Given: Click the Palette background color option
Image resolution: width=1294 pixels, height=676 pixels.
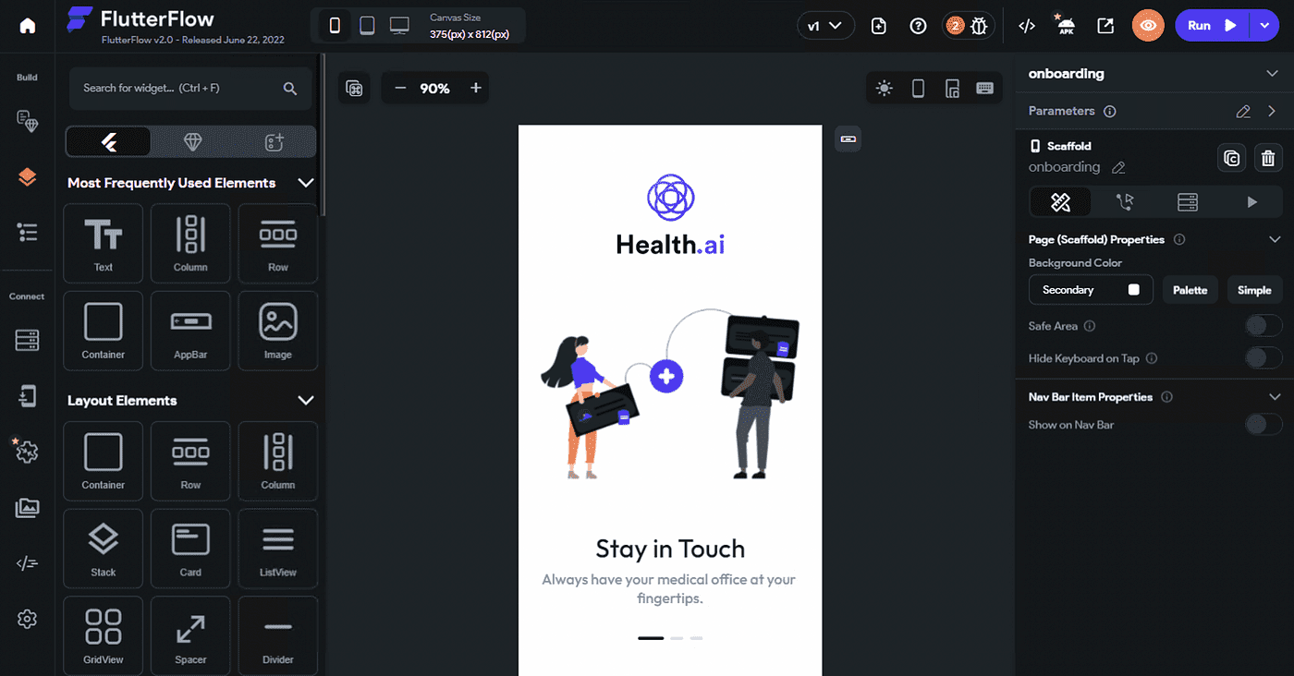Looking at the screenshot, I should 1190,289.
